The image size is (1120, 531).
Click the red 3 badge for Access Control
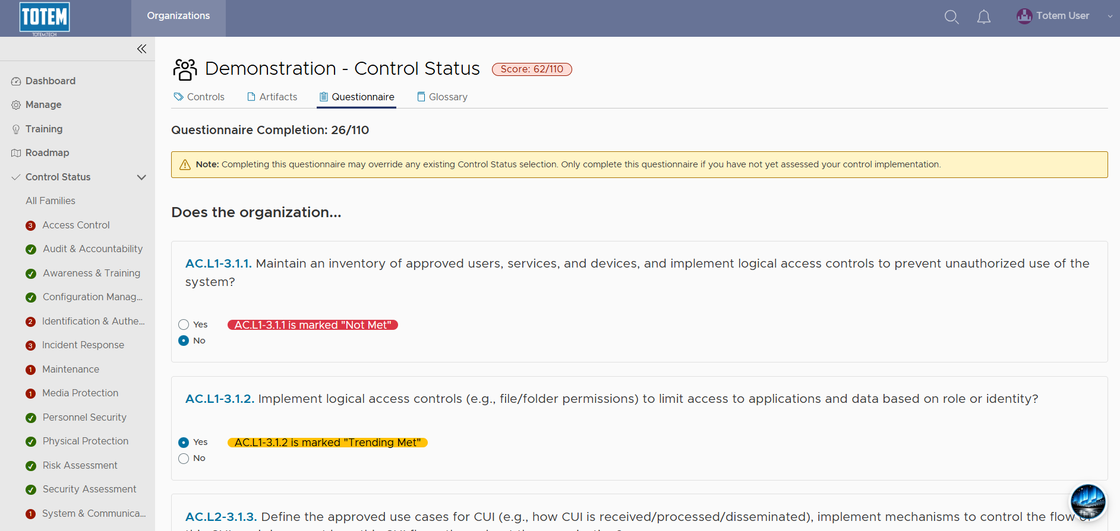coord(31,225)
